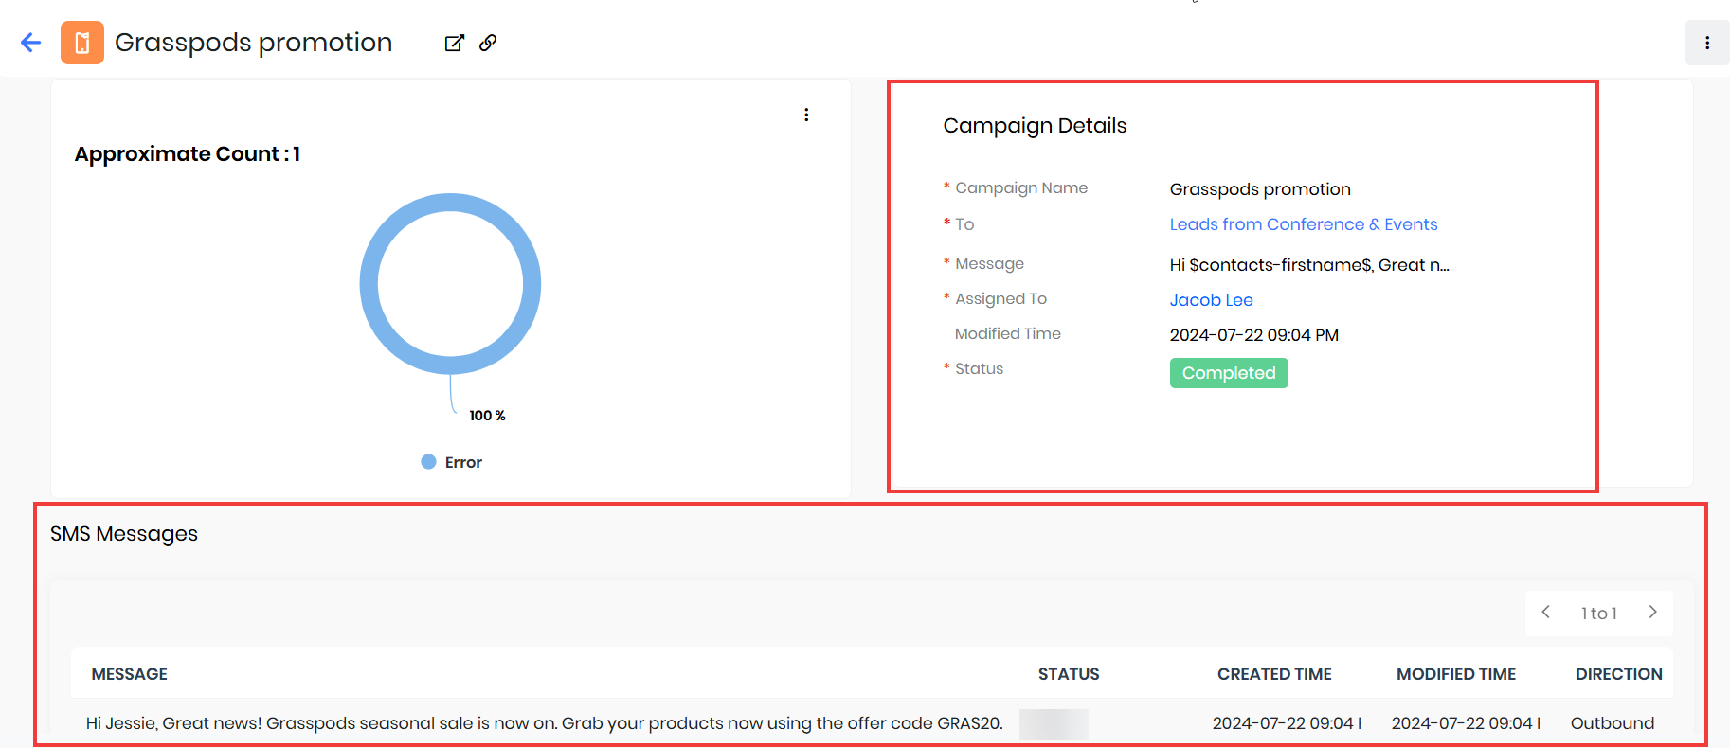Click the orange SMS campaign module icon

pyautogui.click(x=82, y=43)
